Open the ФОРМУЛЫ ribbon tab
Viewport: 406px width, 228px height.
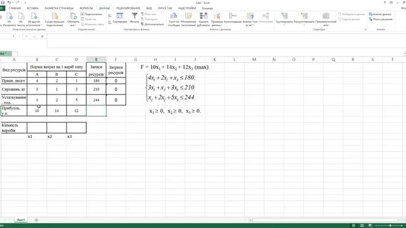tap(86, 8)
